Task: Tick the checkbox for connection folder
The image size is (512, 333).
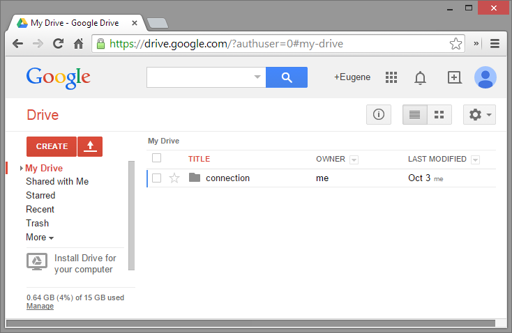Action: (156, 178)
